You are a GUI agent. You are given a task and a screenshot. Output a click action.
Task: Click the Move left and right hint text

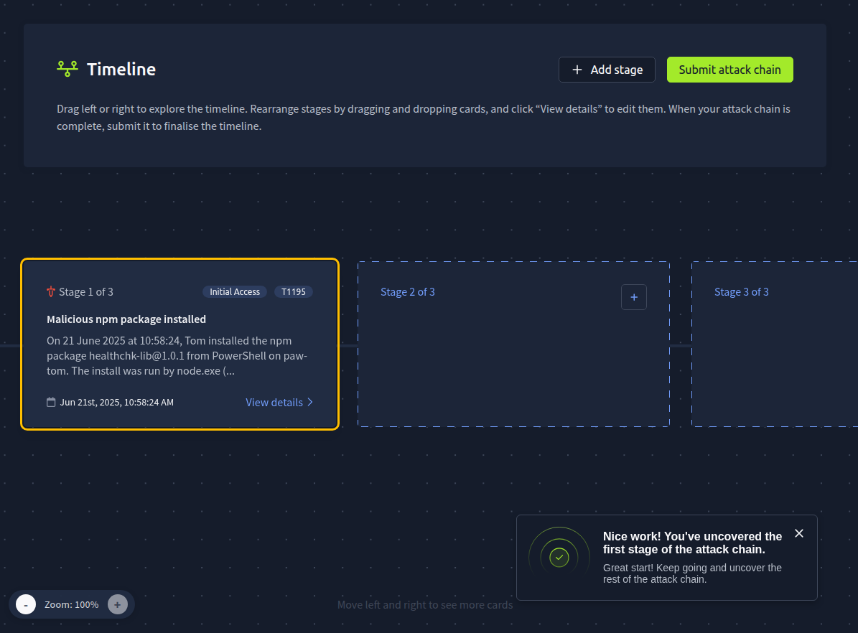coord(425,604)
